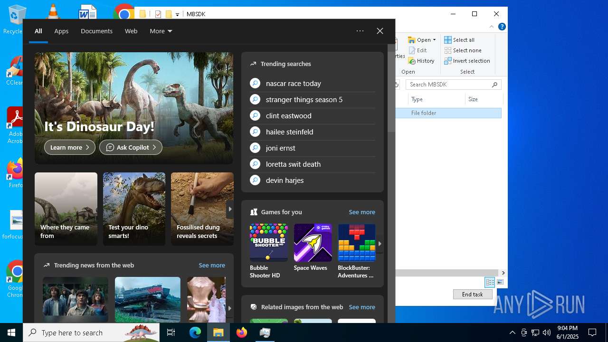608x342 pixels.
Task: Click Select none in Explorer ribbon
Action: coord(463,50)
